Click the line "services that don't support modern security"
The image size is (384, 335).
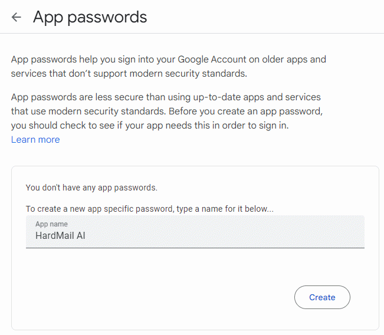coord(129,74)
